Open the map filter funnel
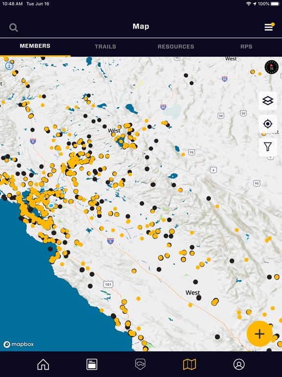282x377 pixels. pos(268,146)
